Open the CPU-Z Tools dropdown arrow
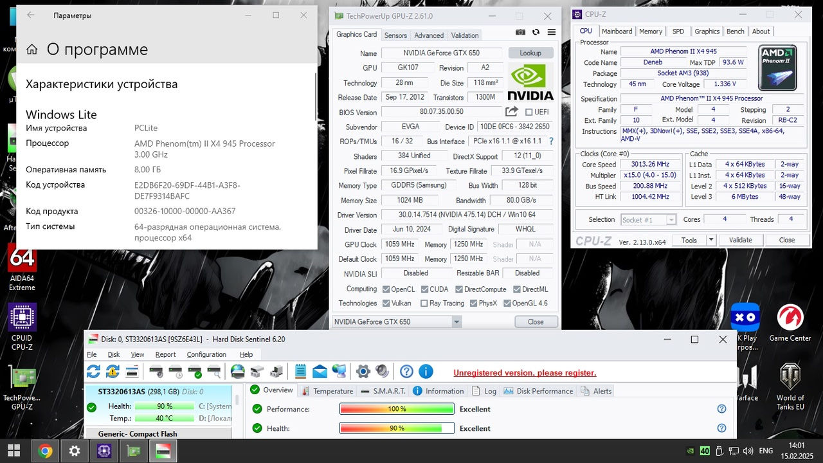 [x=711, y=240]
